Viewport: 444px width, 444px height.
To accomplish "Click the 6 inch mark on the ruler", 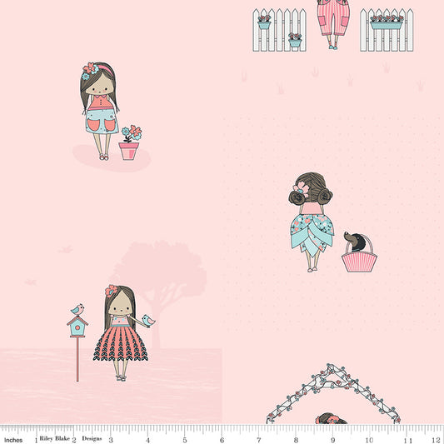I will coord(222,440).
